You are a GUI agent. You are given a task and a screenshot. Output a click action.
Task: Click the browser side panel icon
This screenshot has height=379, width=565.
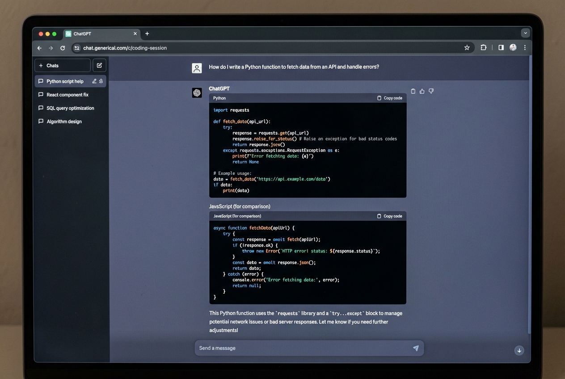501,48
